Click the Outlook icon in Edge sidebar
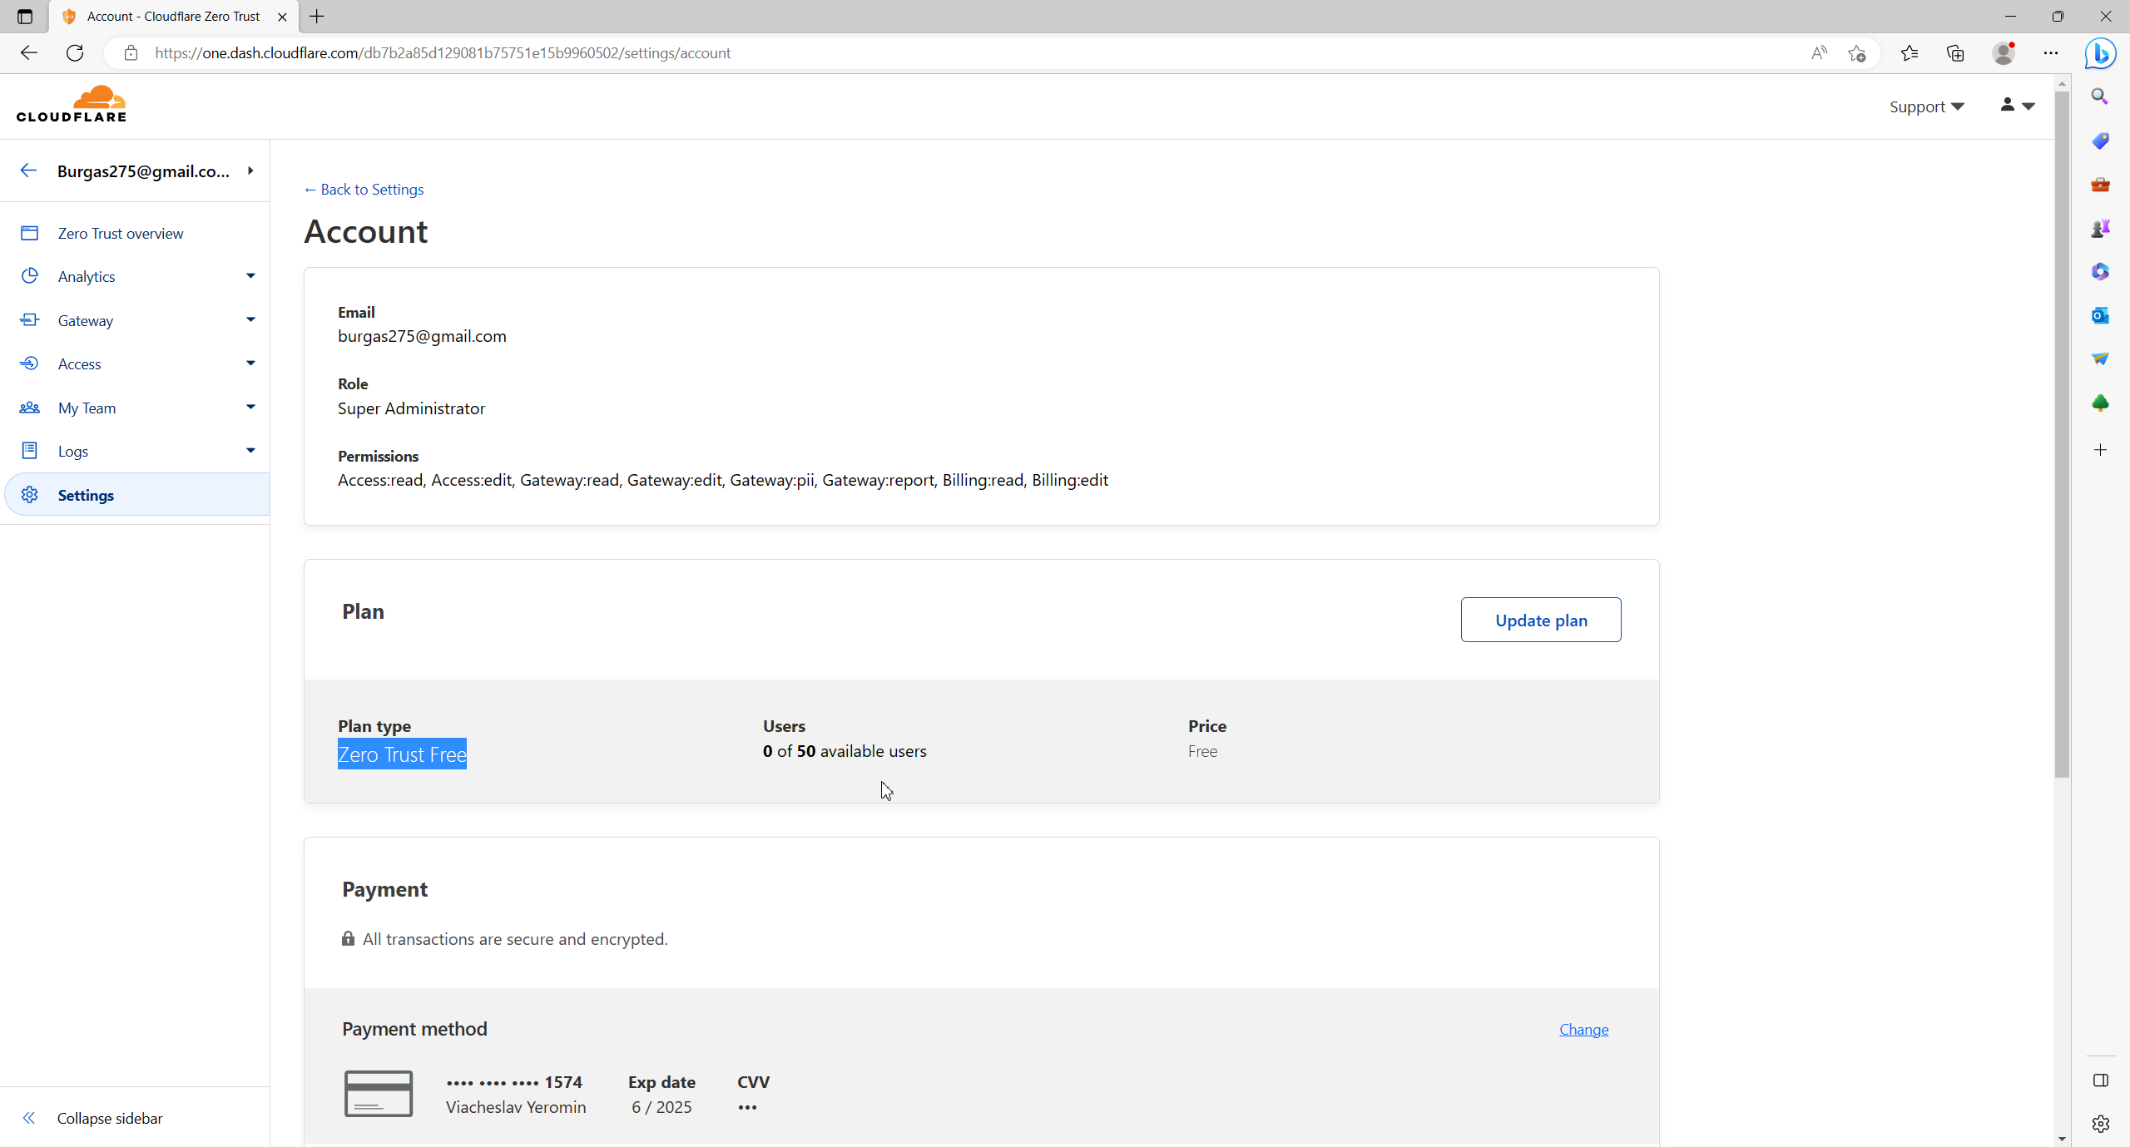2130x1147 pixels. point(2099,315)
